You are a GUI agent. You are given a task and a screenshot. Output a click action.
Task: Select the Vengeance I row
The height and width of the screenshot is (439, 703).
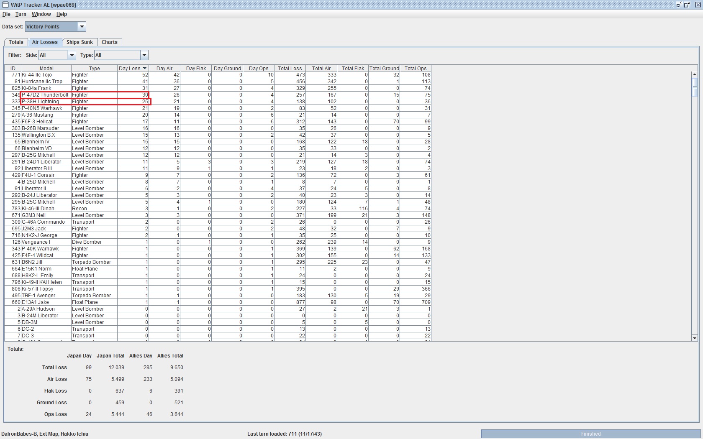pos(218,242)
